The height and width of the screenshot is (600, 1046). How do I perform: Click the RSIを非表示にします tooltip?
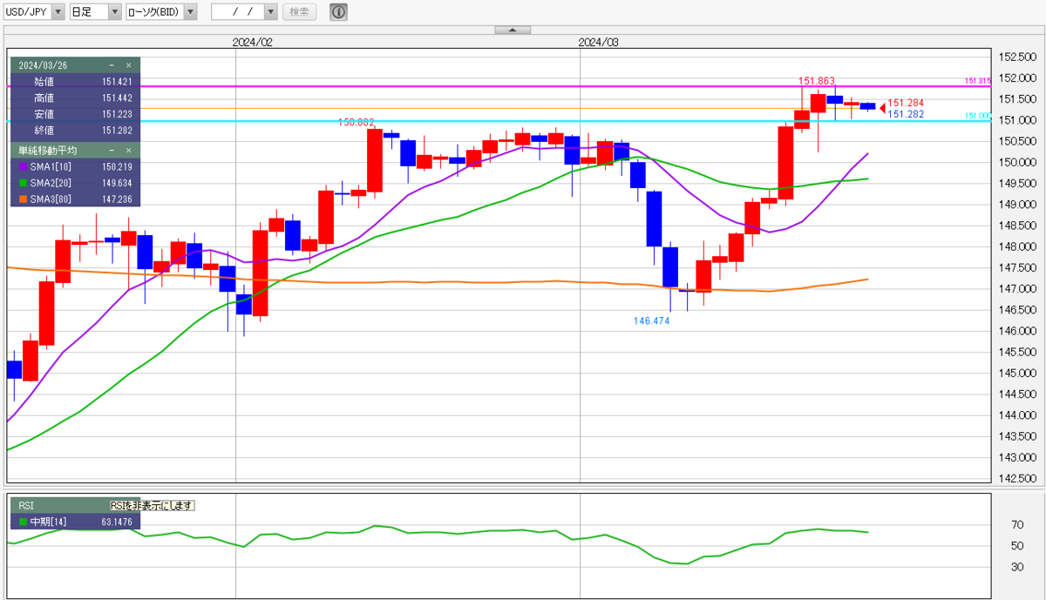pos(152,505)
